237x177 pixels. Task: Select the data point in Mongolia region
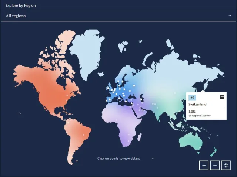click(175, 93)
